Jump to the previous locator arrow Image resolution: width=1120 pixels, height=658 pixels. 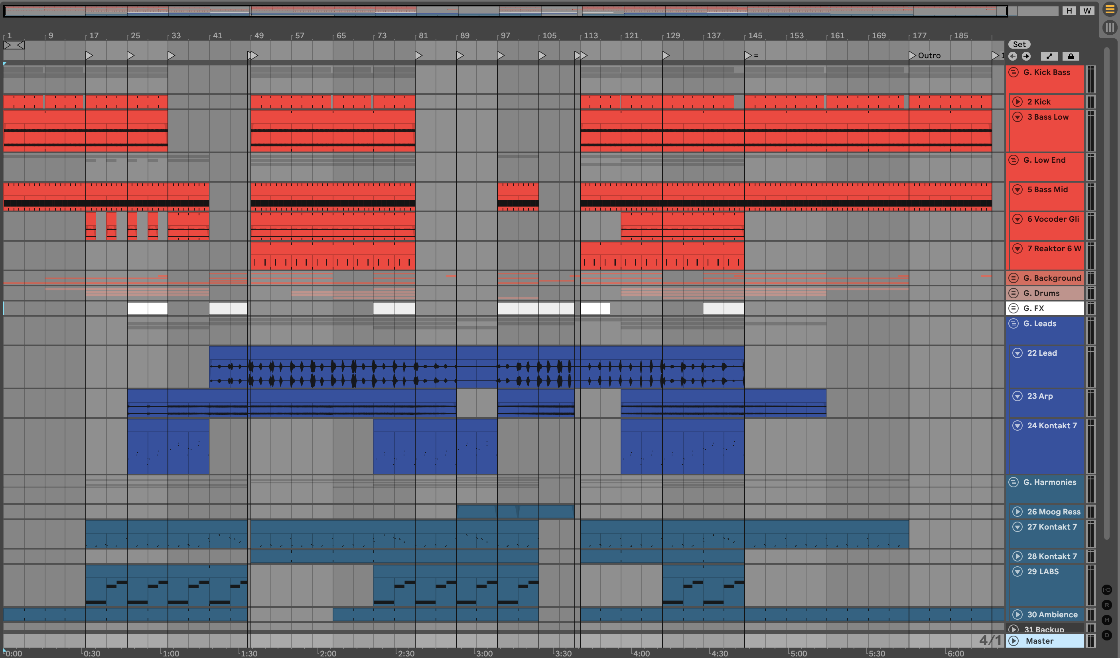[x=1013, y=56]
